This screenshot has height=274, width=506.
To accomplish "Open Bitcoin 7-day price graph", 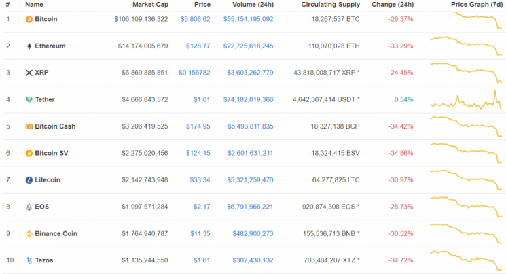I will coord(476,20).
